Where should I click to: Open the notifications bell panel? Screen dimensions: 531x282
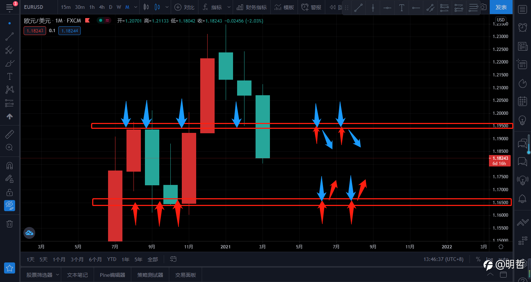(x=523, y=199)
